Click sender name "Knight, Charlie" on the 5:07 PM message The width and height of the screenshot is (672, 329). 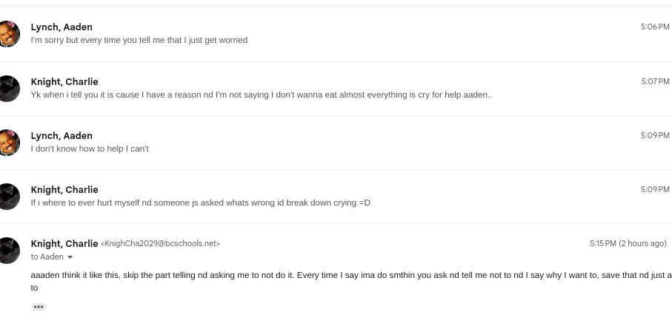(64, 81)
